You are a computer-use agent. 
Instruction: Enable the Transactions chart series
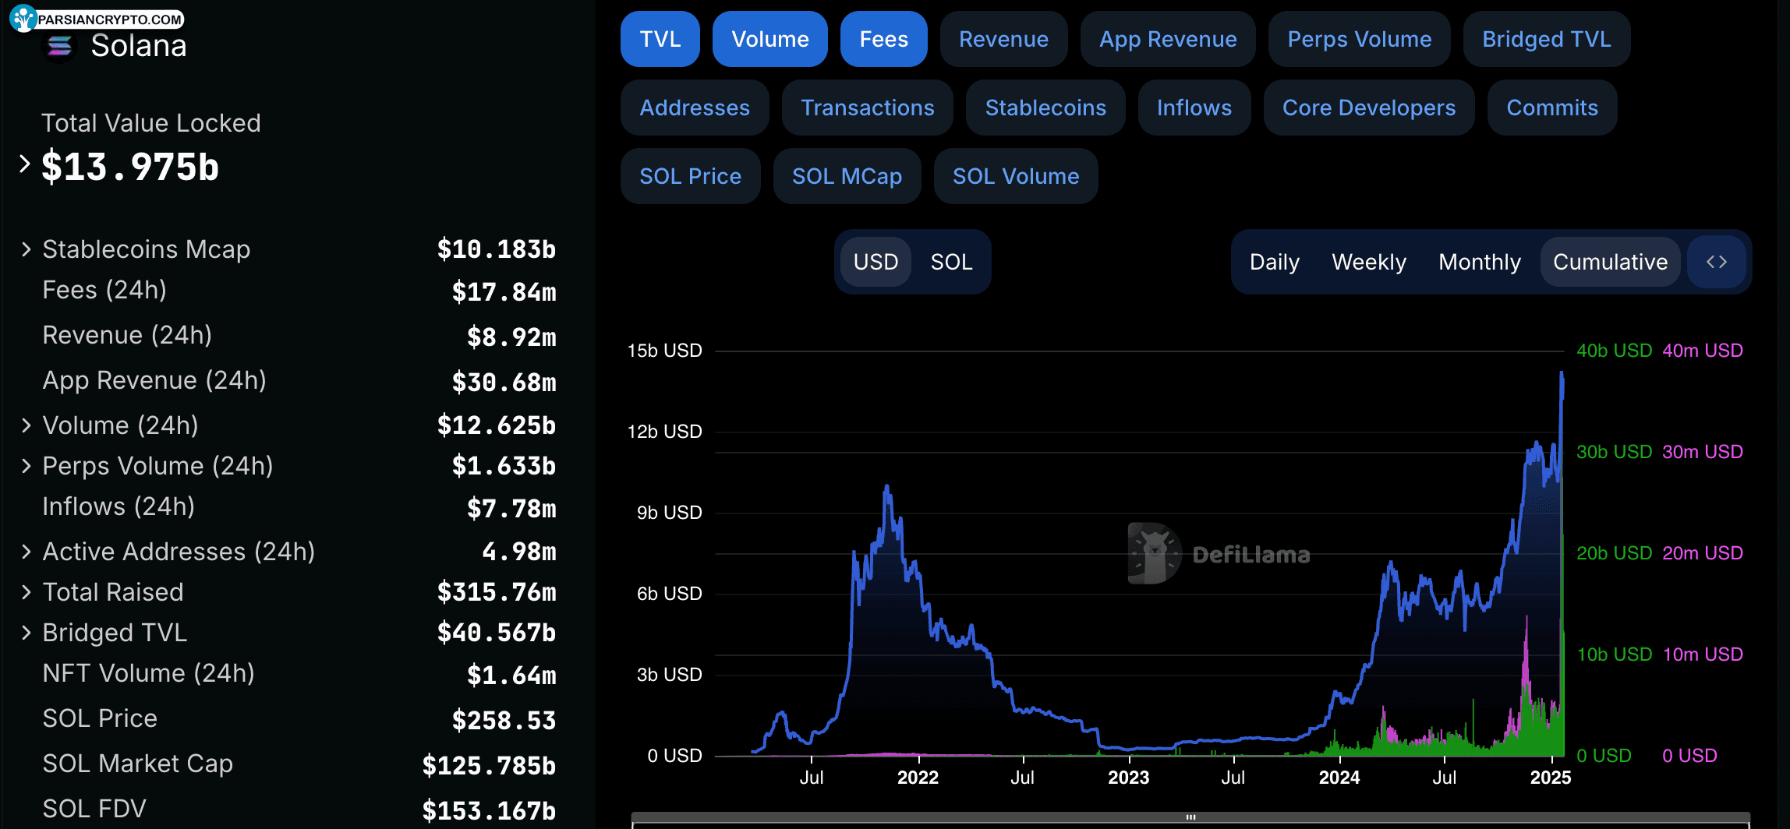(x=868, y=108)
